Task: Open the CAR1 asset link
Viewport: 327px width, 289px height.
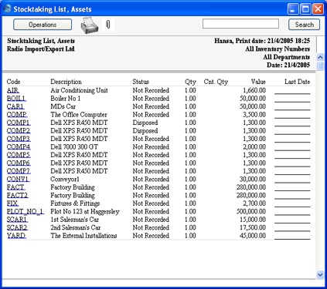Action: [15, 106]
